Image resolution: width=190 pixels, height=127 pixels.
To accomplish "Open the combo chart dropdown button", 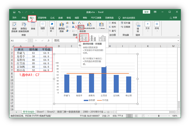I will pyautogui.click(x=80, y=27).
